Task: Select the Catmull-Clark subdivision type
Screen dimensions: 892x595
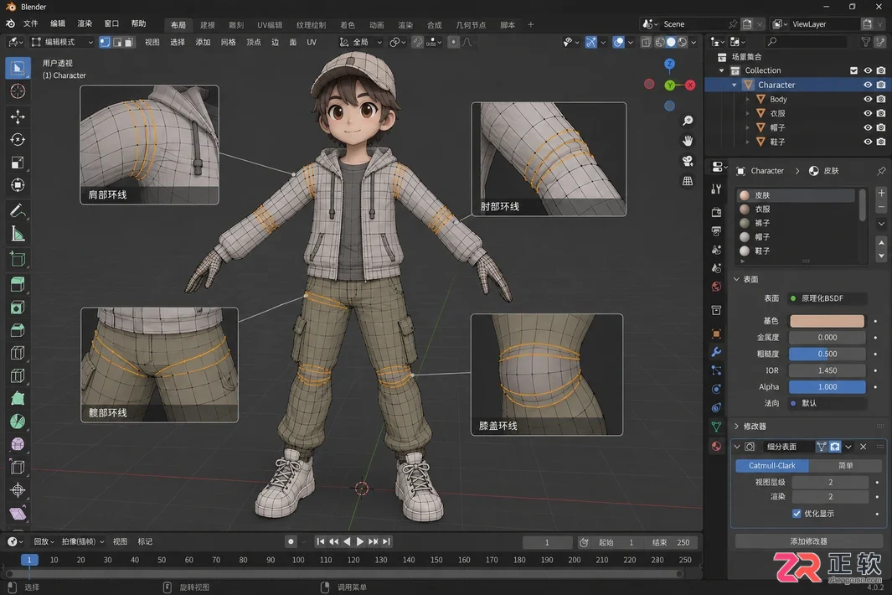Action: 772,466
